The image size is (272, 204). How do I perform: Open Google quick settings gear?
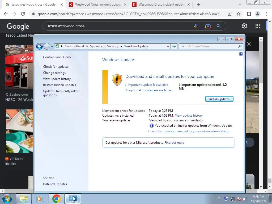244,26
